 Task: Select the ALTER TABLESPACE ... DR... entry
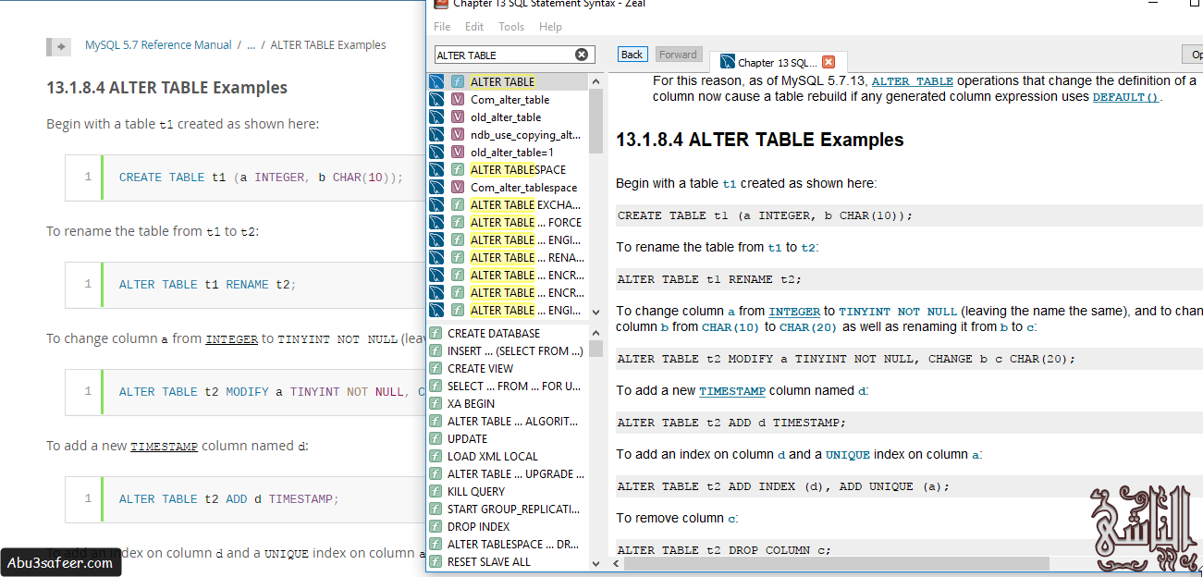pyautogui.click(x=513, y=544)
